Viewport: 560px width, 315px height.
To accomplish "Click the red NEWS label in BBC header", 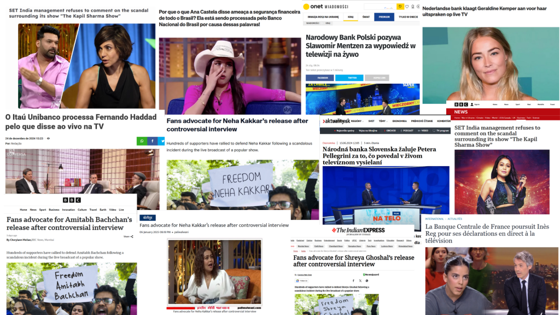I will (x=460, y=112).
